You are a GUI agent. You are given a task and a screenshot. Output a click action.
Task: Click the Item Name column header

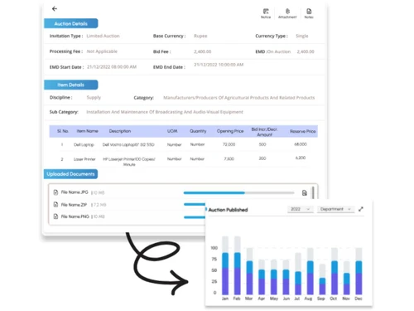[x=87, y=131]
